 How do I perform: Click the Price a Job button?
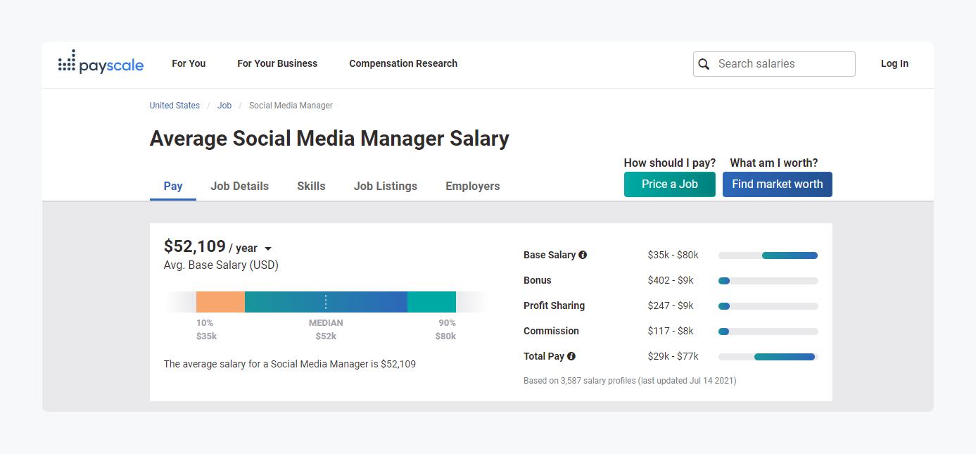click(x=669, y=184)
